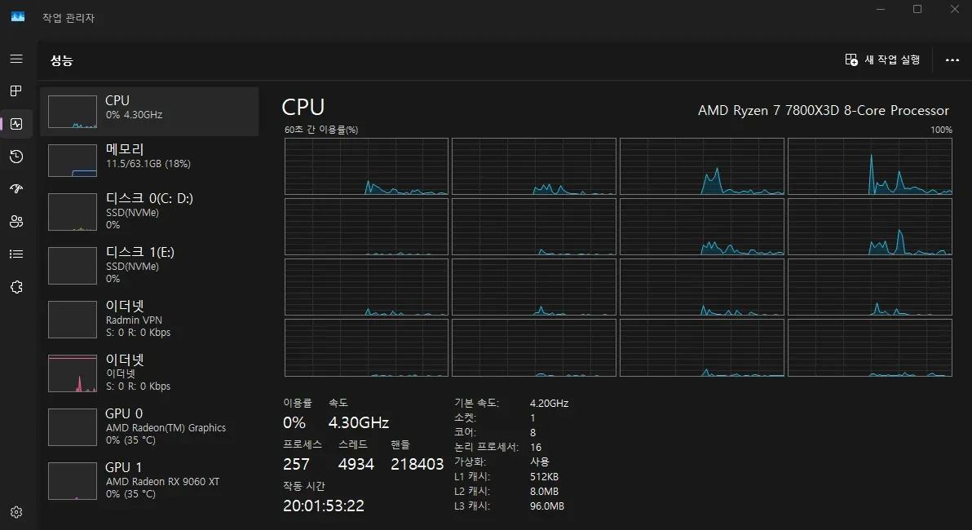Image resolution: width=972 pixels, height=530 pixels.
Task: Open the three-dot more options menu
Action: [952, 60]
